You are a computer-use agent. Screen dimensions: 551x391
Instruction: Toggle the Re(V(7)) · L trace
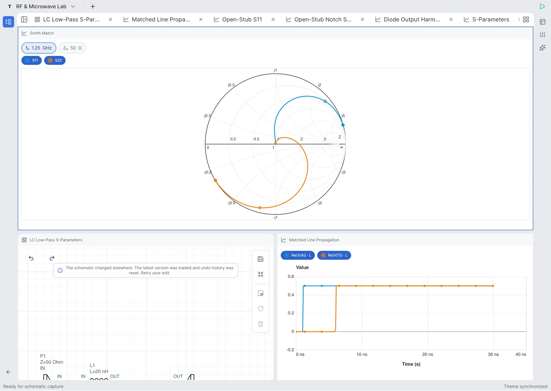pos(334,255)
